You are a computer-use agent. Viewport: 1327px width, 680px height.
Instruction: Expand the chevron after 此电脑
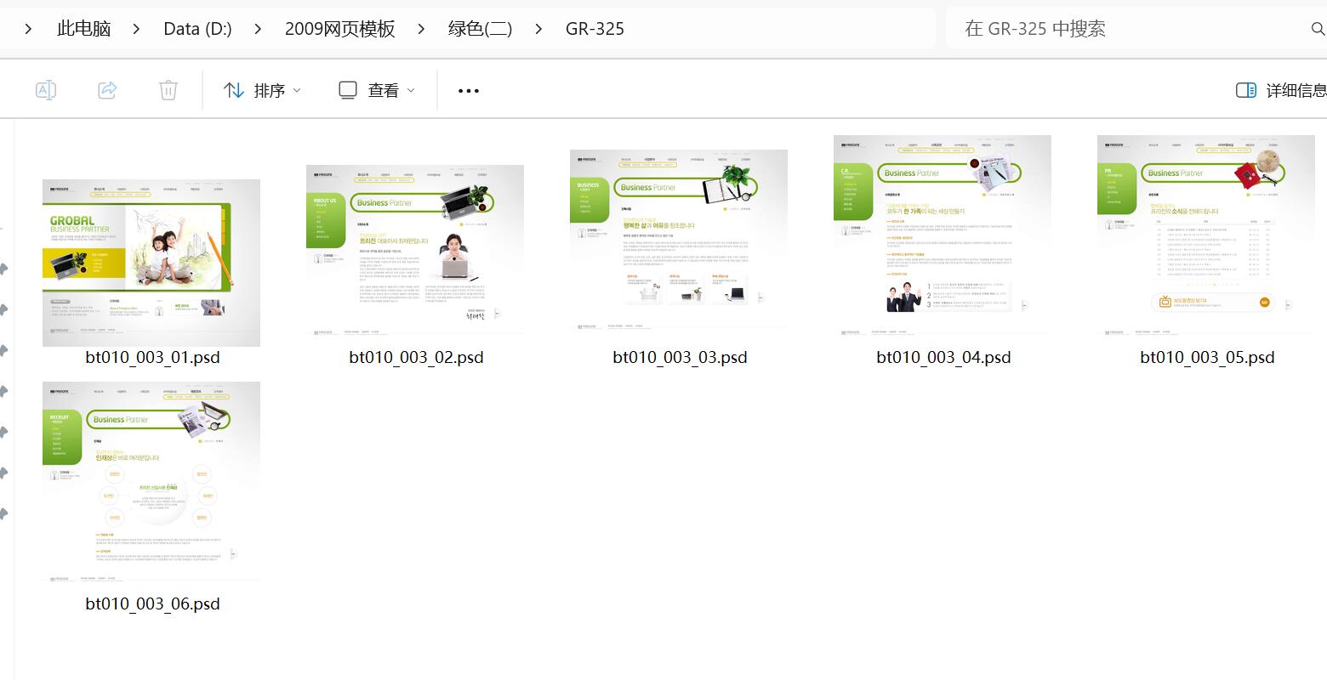[136, 29]
